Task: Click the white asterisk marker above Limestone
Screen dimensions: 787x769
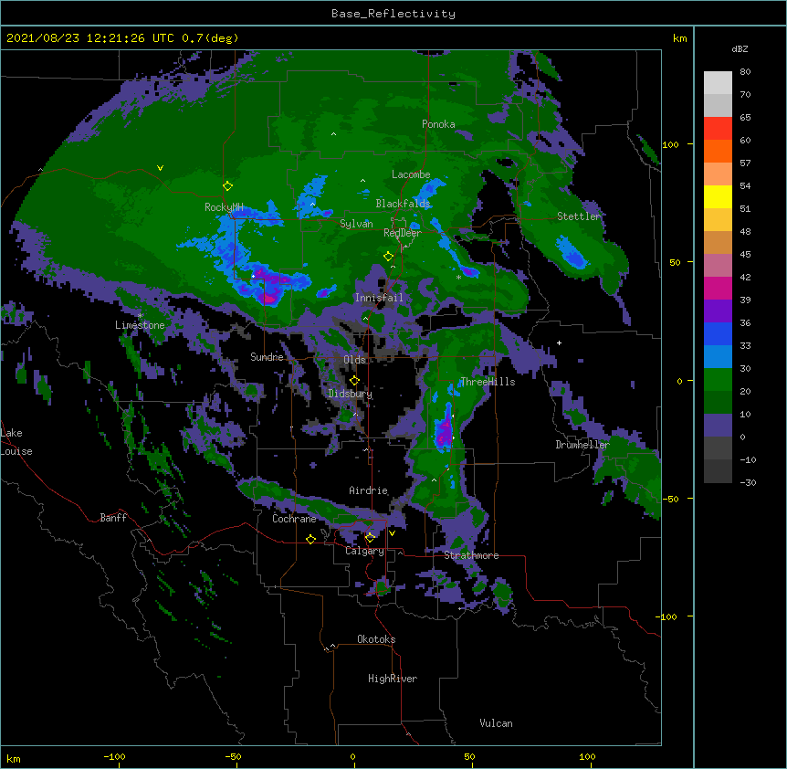Action: (x=141, y=316)
